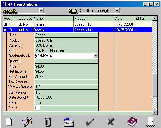
Task: Select the 10/05/2001 date cell in row 10
Action: click(124, 30)
